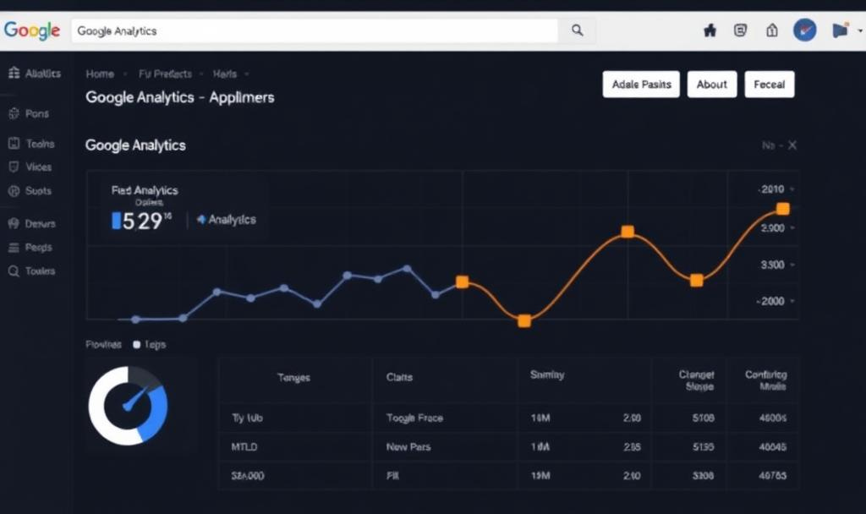Image resolution: width=866 pixels, height=514 pixels.
Task: Click the Flowines legend label
Action: pos(103,345)
